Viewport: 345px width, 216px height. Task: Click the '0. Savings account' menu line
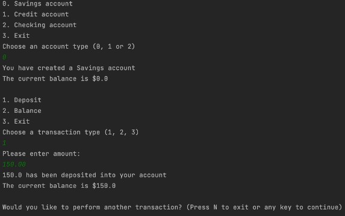click(x=37, y=4)
